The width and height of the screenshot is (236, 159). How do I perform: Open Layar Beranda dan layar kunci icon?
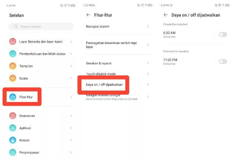pyautogui.click(x=13, y=41)
